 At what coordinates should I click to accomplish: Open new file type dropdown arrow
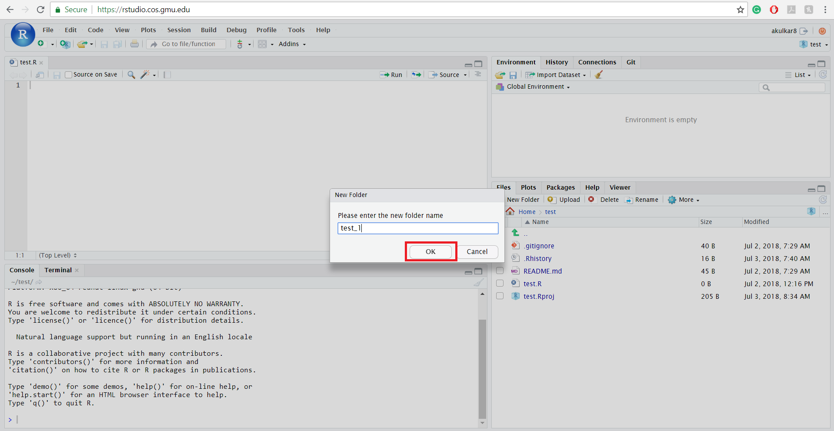point(52,44)
